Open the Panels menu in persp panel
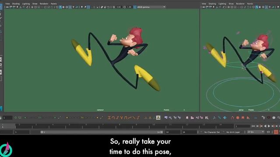This screenshot has height=157, width=280. (250, 3)
